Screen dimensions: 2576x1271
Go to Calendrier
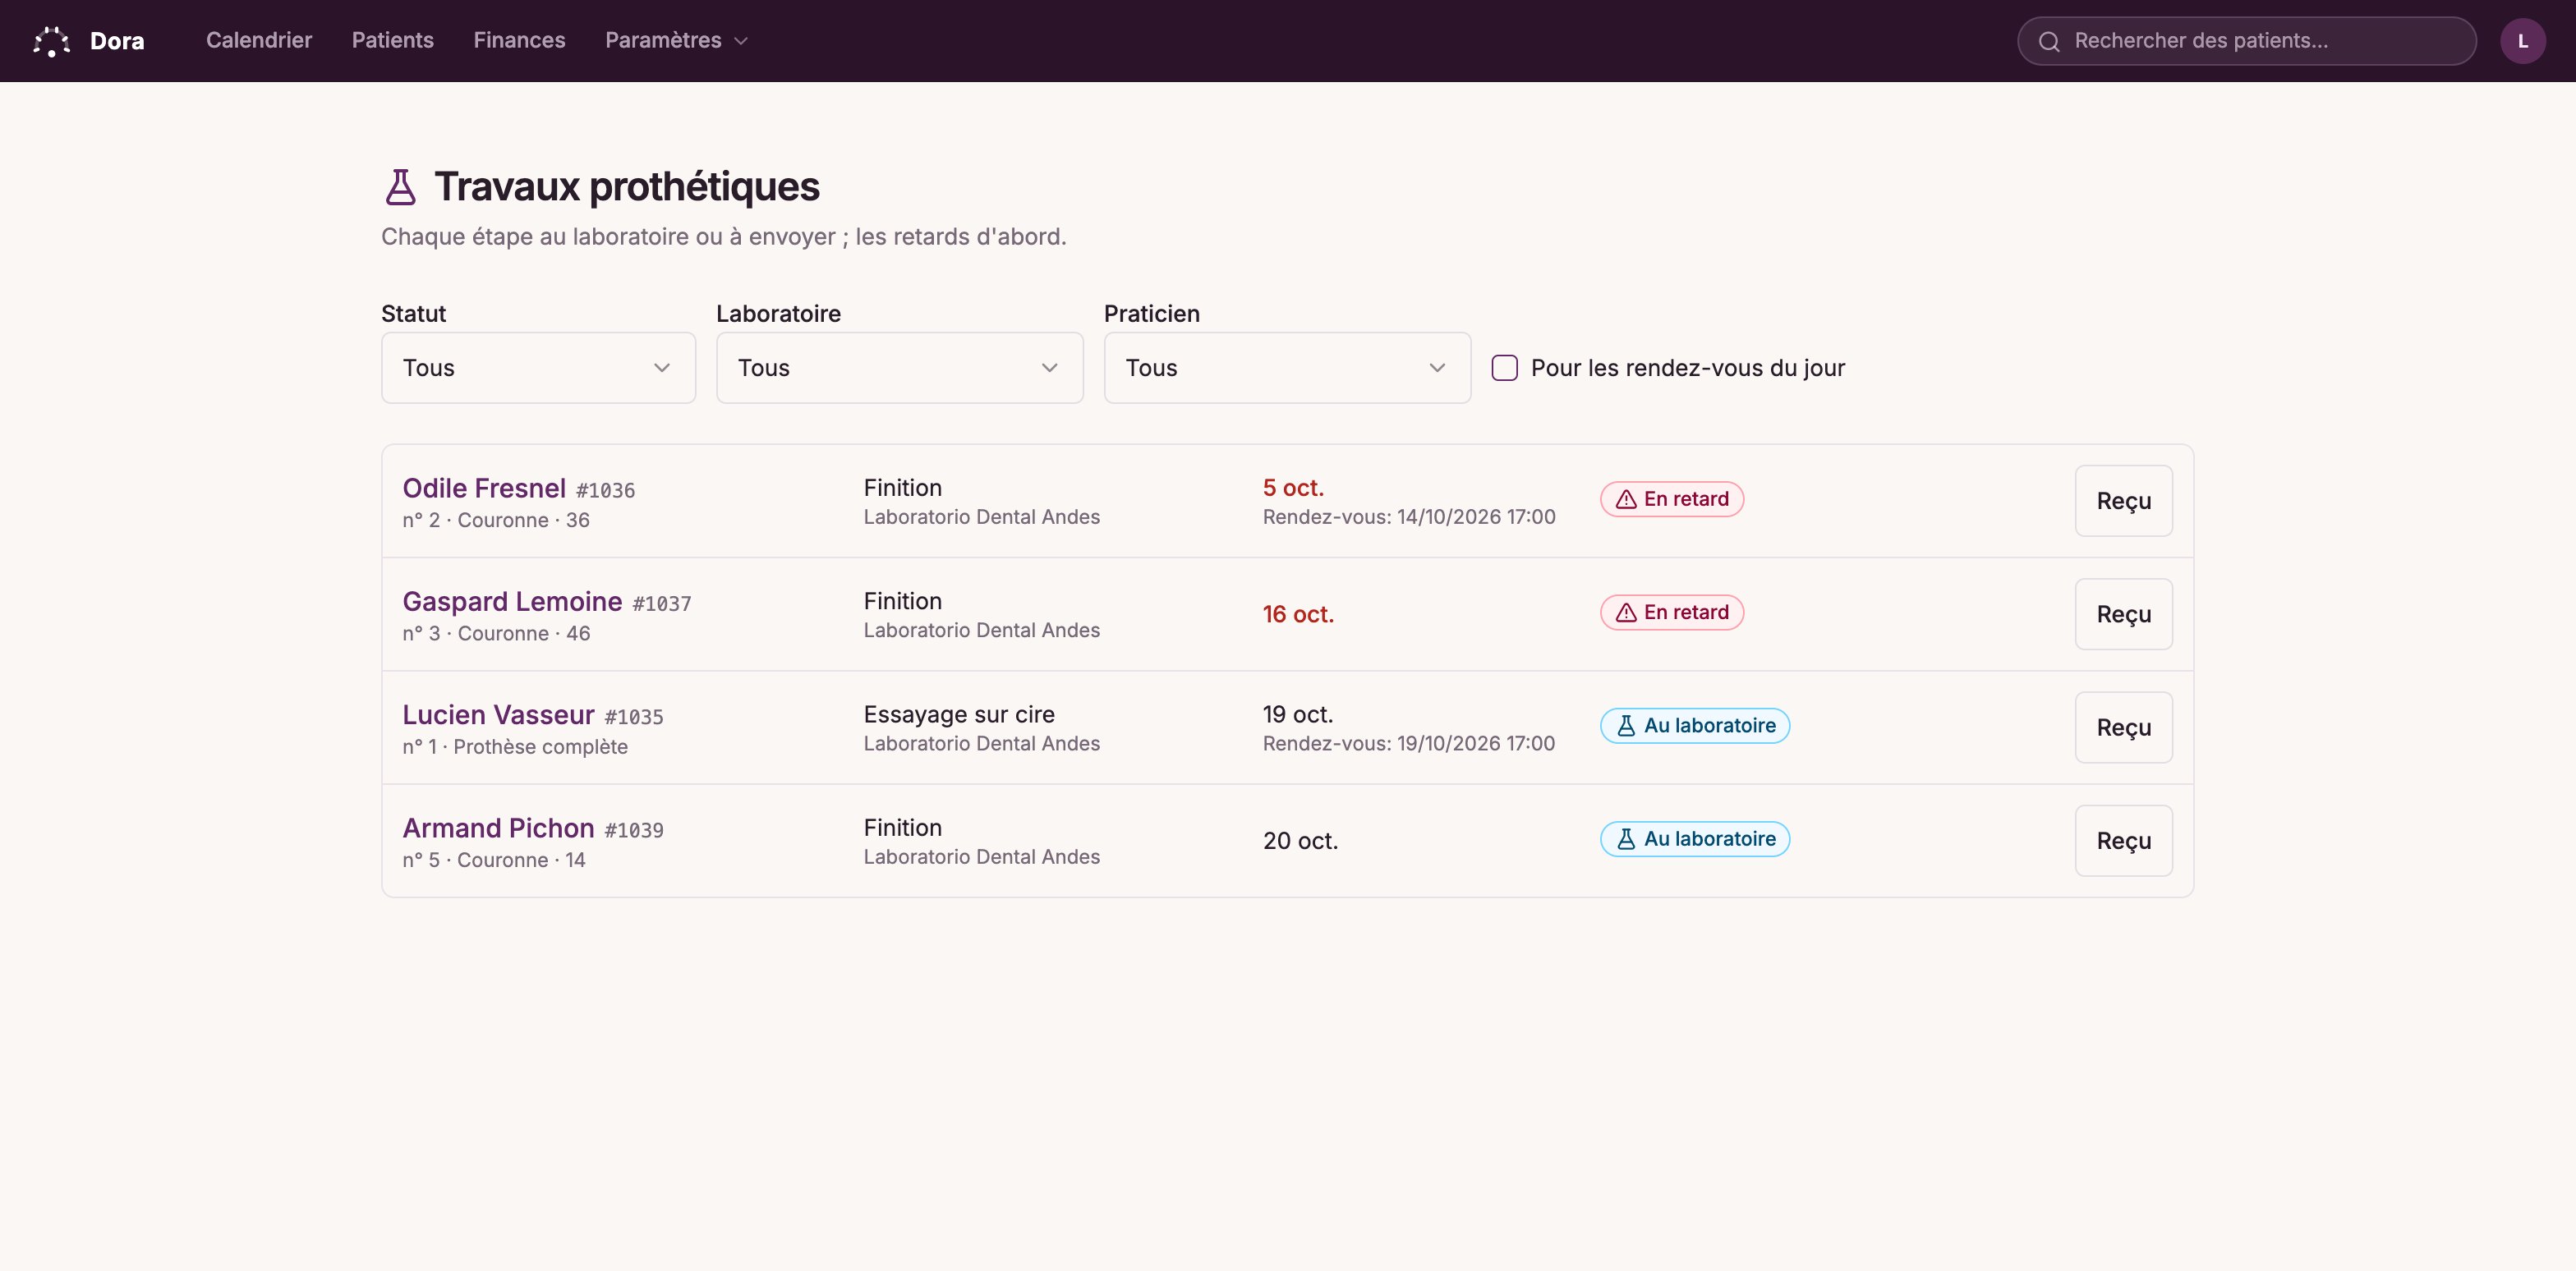point(259,40)
